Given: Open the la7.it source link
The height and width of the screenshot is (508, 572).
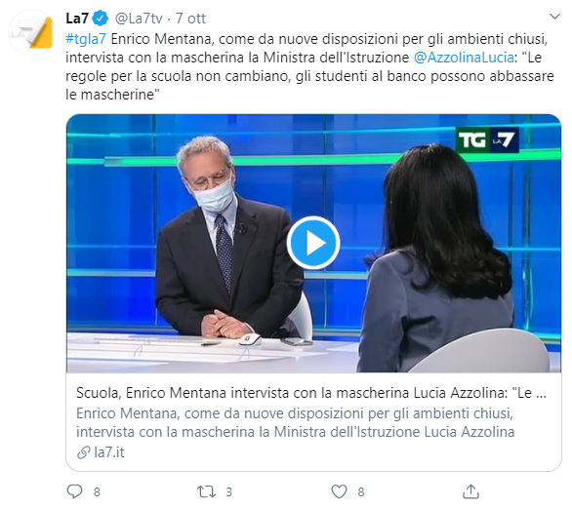Looking at the screenshot, I should 109,452.
